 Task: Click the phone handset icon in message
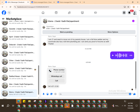[x=50, y=71]
